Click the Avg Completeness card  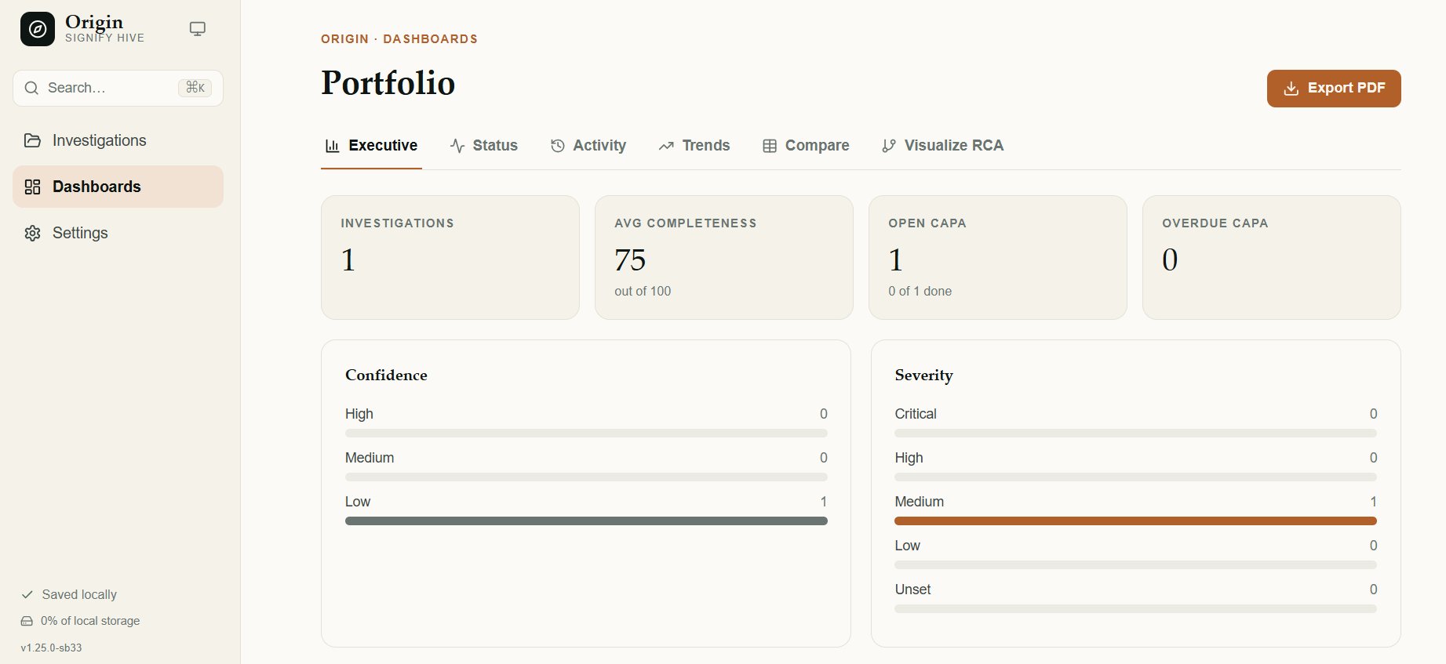point(724,257)
